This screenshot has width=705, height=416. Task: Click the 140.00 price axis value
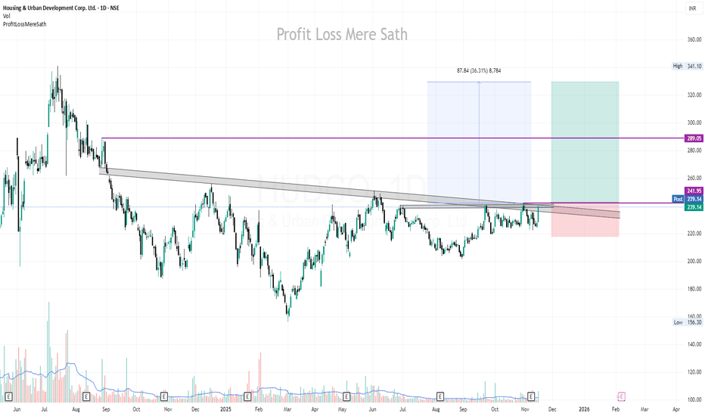(x=694, y=344)
